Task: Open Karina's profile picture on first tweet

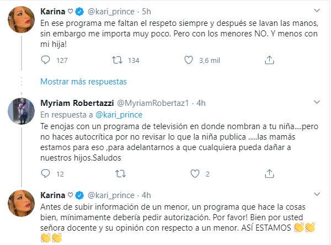Action: (22, 22)
